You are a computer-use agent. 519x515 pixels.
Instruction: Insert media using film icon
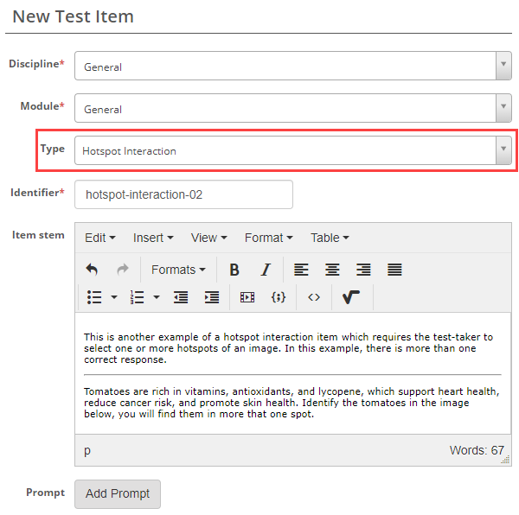pyautogui.click(x=247, y=297)
